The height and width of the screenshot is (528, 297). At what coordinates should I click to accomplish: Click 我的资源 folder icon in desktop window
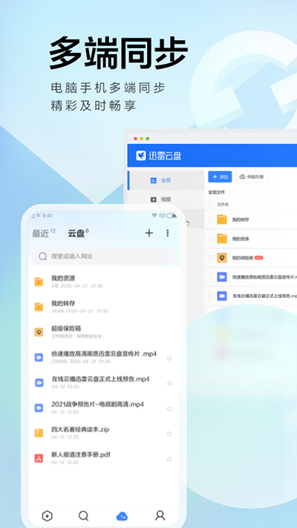click(x=222, y=238)
